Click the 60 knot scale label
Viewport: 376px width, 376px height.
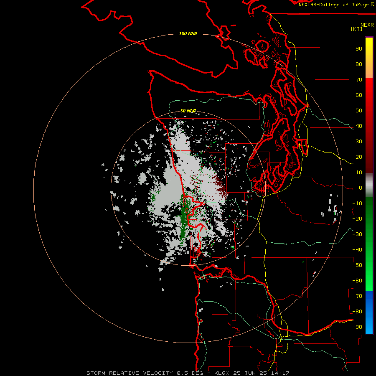(x=359, y=95)
